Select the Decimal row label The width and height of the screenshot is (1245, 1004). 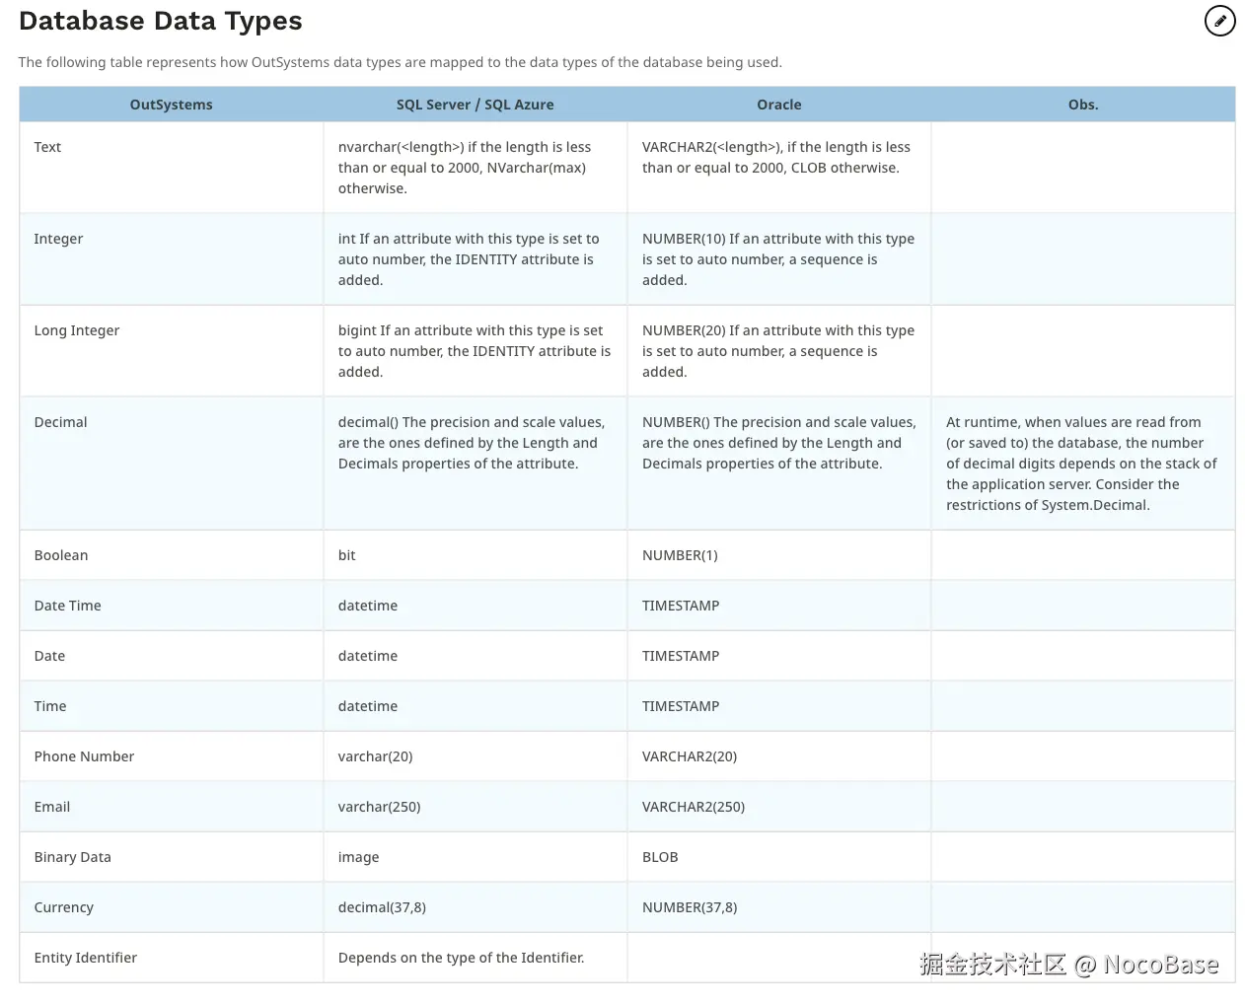[x=60, y=422]
